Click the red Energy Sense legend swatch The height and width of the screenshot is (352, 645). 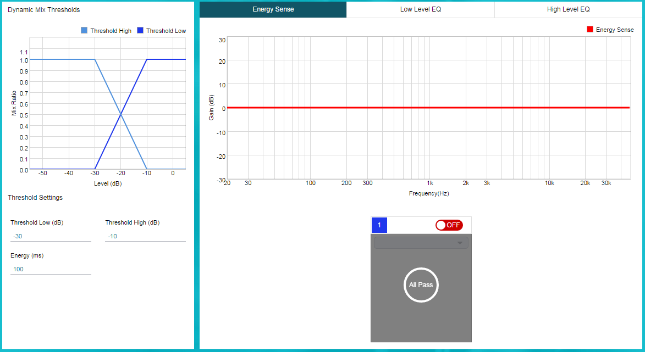pyautogui.click(x=590, y=30)
